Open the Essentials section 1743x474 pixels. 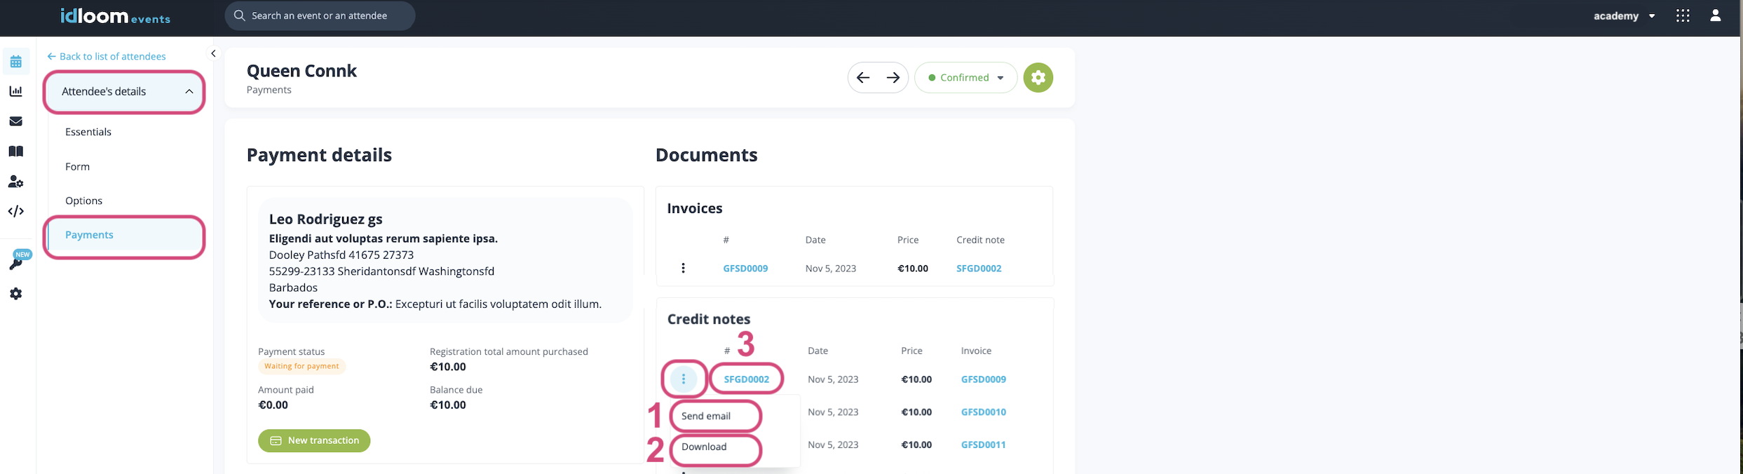click(88, 132)
